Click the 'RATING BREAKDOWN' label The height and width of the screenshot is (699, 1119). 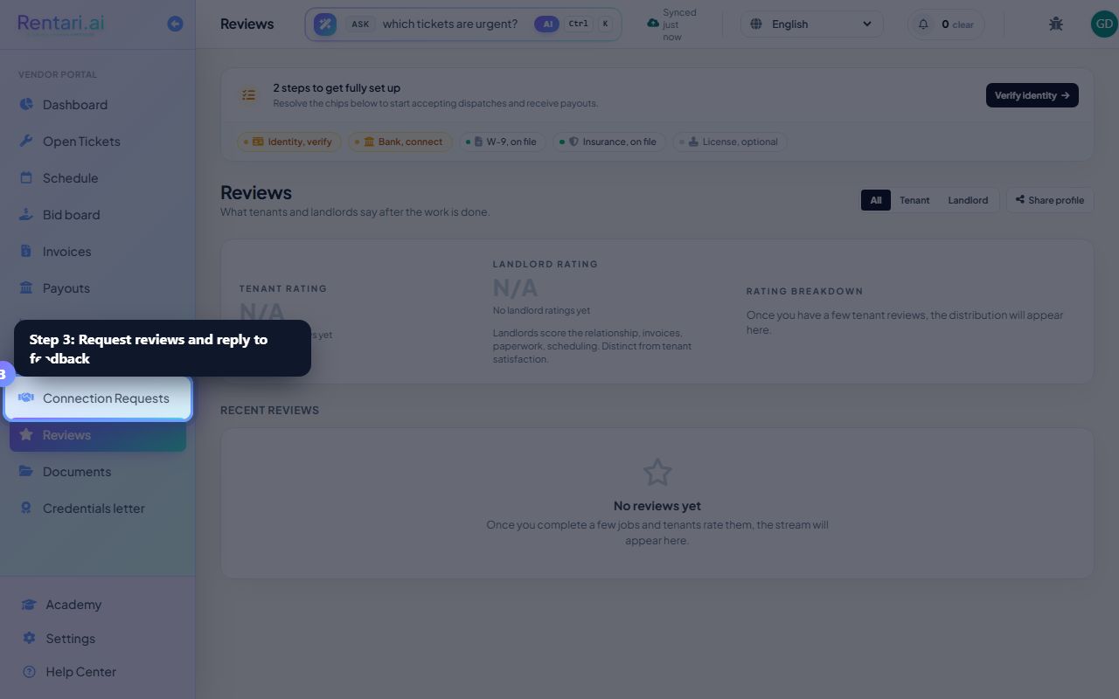(804, 292)
